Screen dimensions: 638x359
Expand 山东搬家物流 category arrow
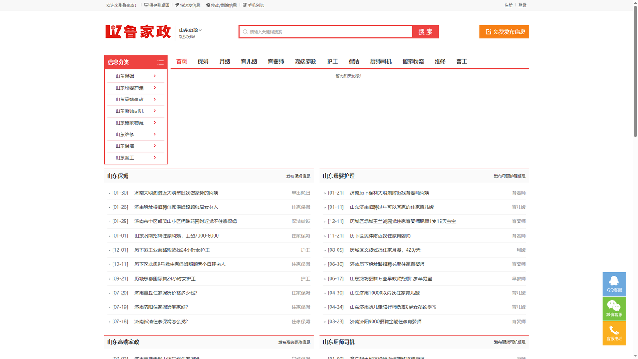155,122
